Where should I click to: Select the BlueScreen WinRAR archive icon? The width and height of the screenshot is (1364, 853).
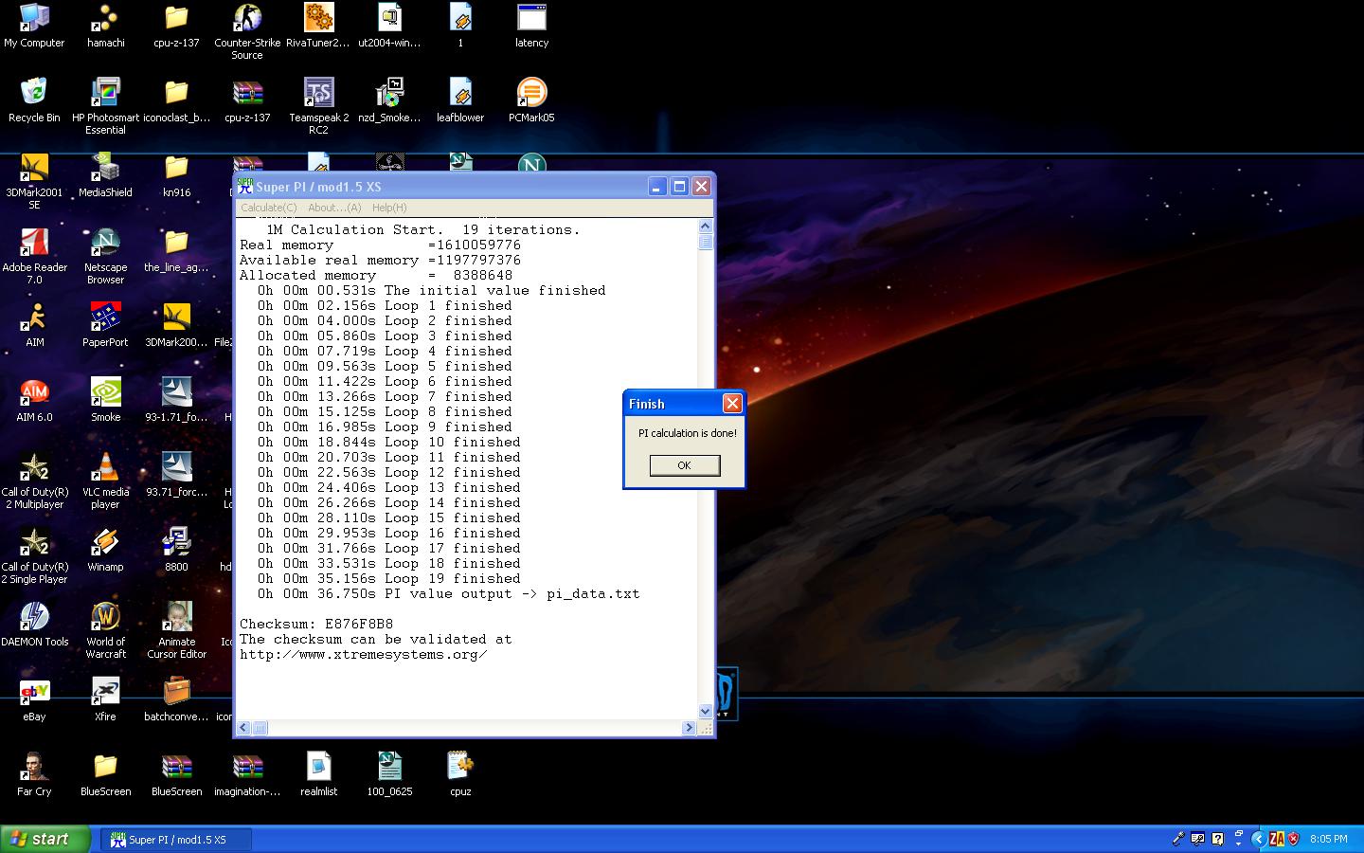tap(176, 774)
